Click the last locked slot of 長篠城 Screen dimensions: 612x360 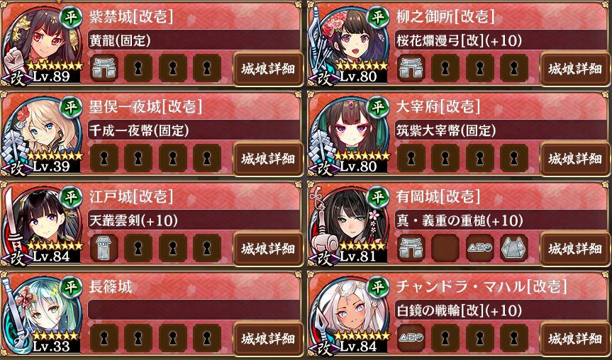(x=207, y=338)
